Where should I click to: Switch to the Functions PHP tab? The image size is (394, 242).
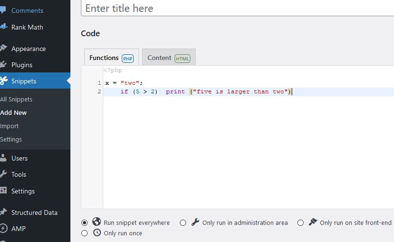(x=111, y=57)
